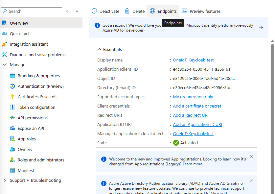Click the Application (client) ID value

coord(203,69)
